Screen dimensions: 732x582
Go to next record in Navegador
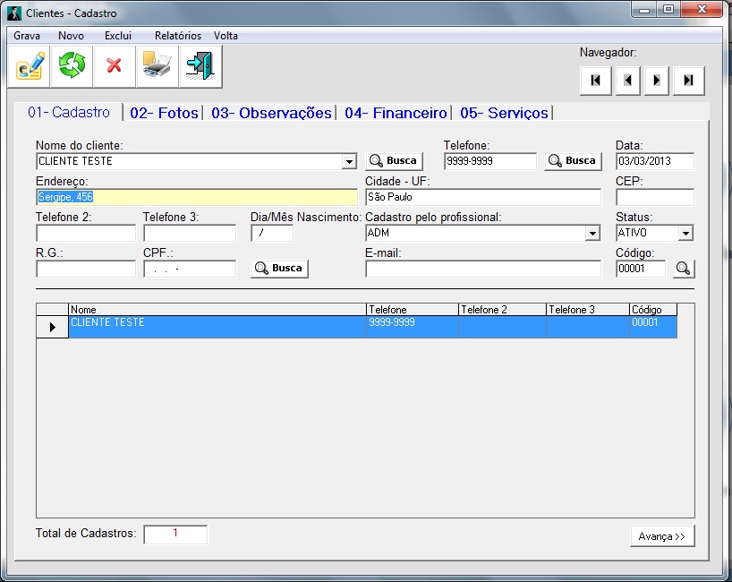click(x=657, y=81)
